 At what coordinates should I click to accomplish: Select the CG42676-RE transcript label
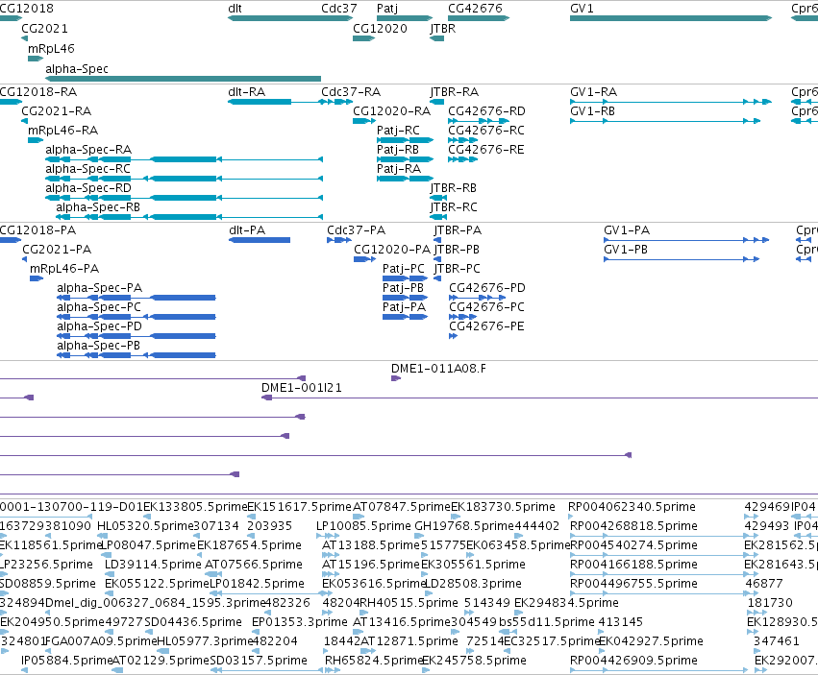pos(486,150)
